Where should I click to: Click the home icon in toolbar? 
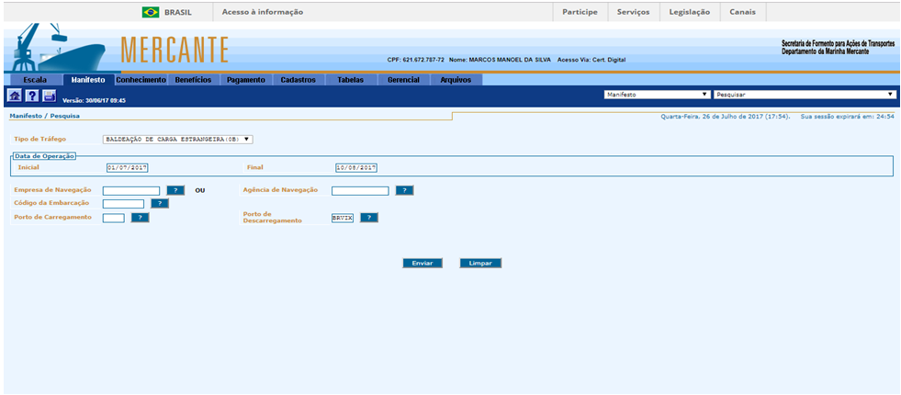coord(15,96)
